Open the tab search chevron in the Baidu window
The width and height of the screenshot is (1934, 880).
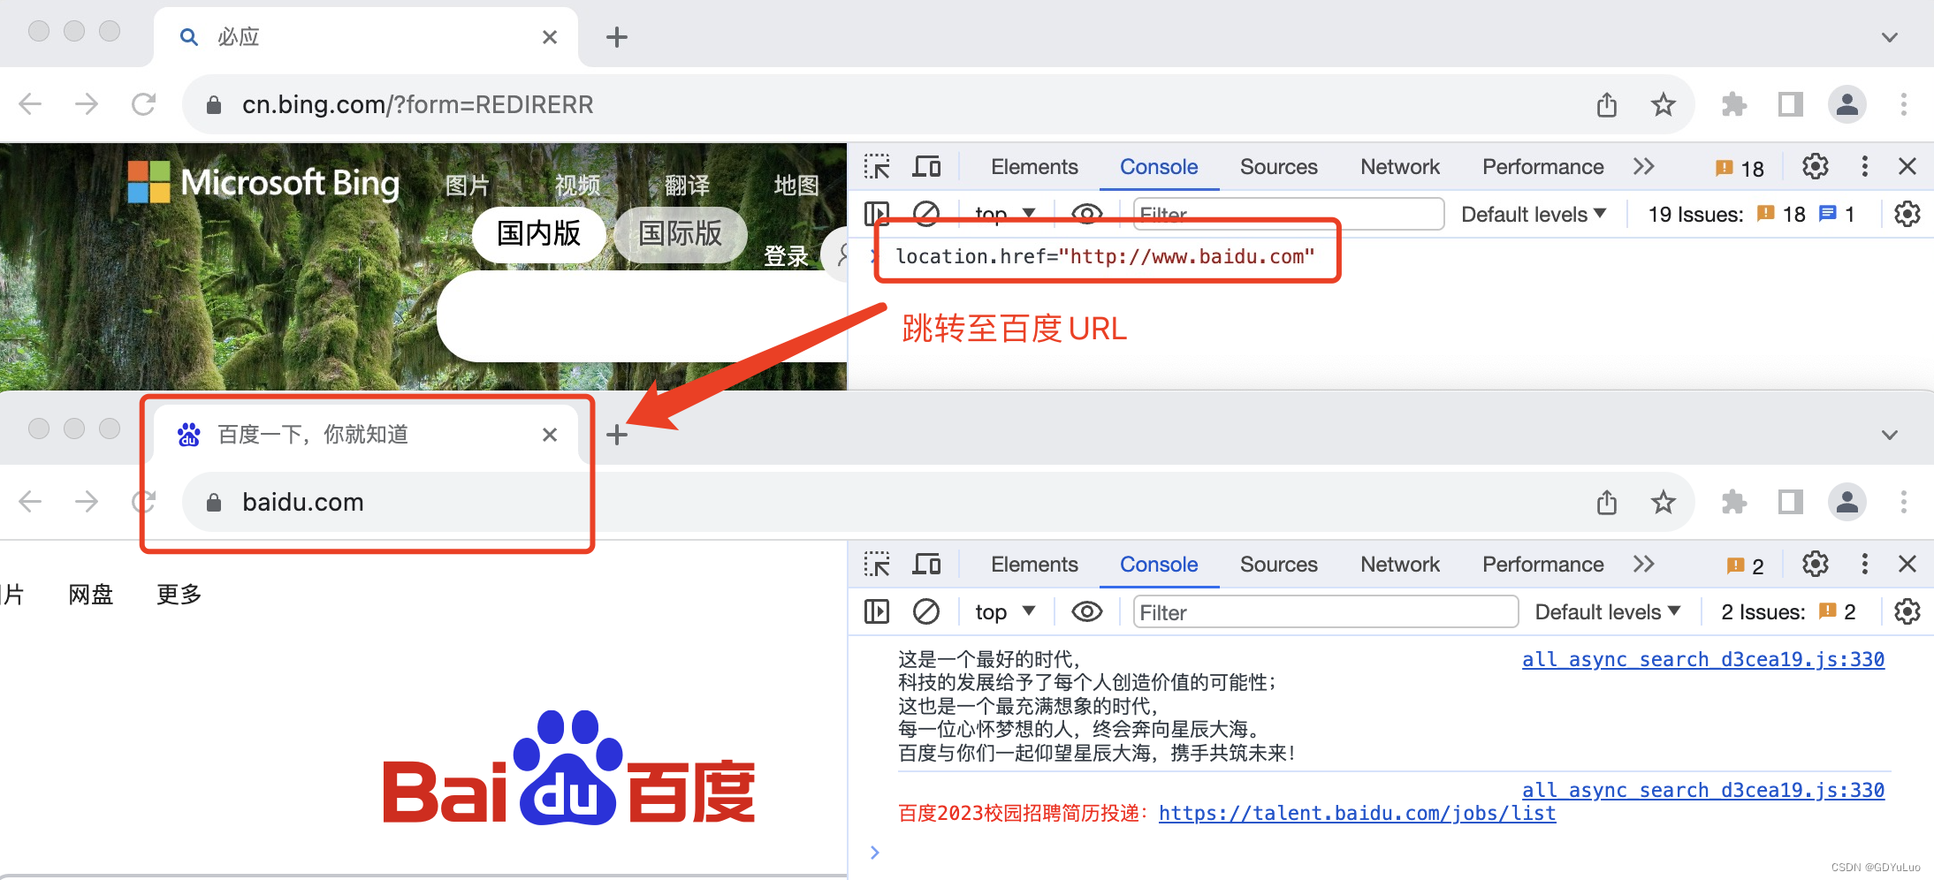(x=1890, y=435)
